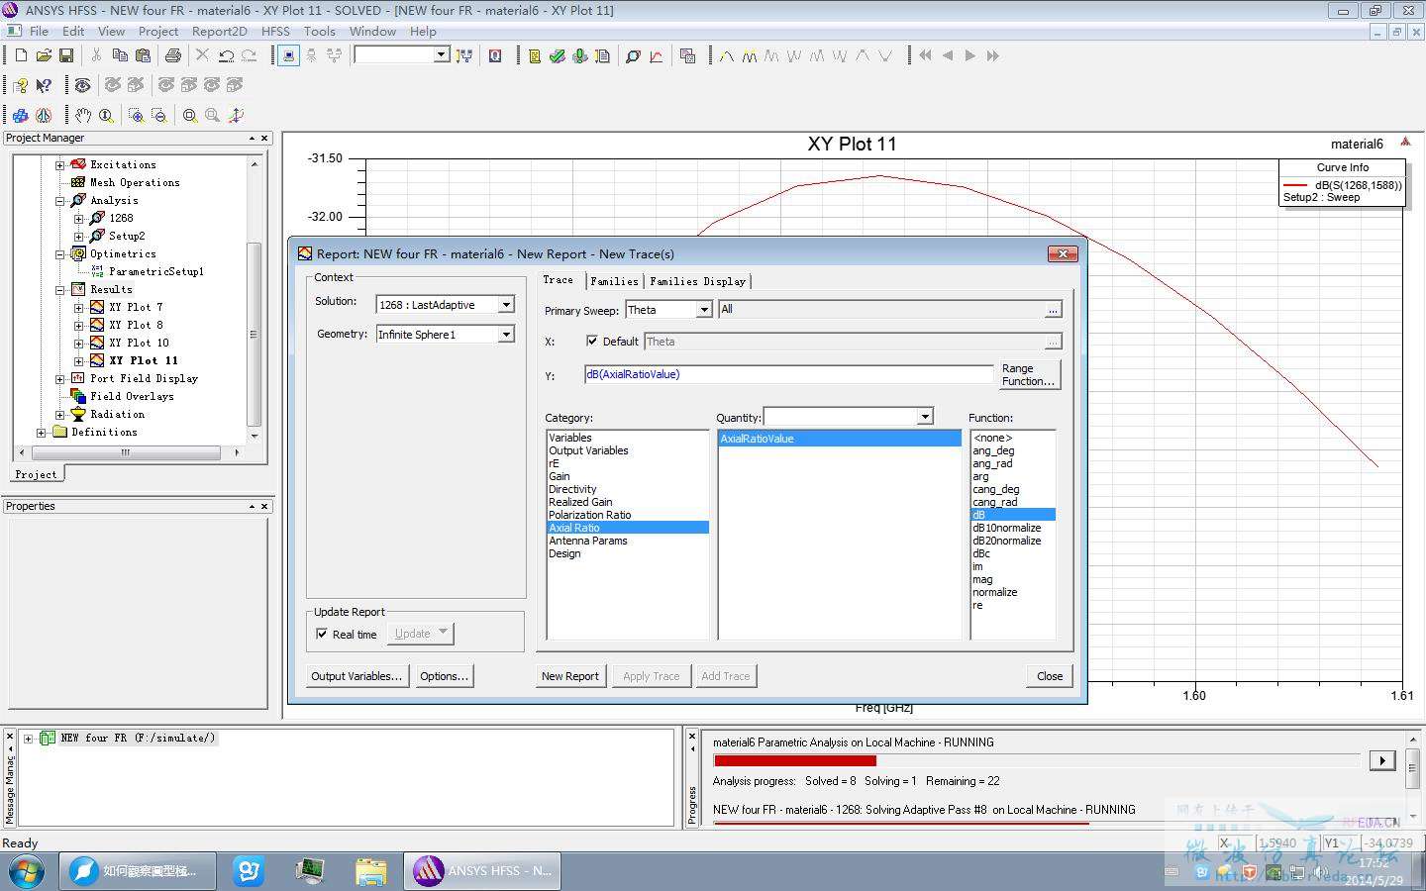This screenshot has height=891, width=1426.
Task: Click the marker maximum curve icon
Action: click(727, 56)
